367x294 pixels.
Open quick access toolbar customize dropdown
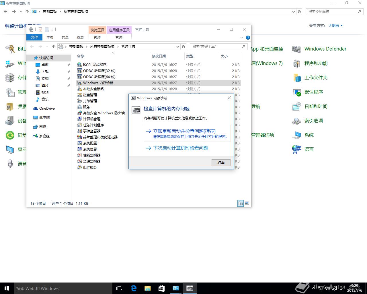pos(52,30)
